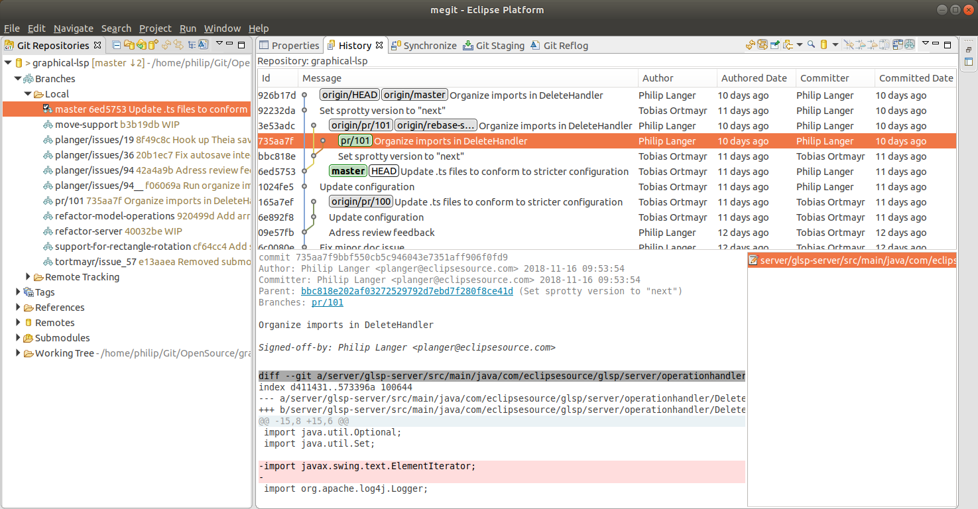Image resolution: width=978 pixels, height=509 pixels.
Task: Open the Navigate menu
Action: tap(74, 28)
